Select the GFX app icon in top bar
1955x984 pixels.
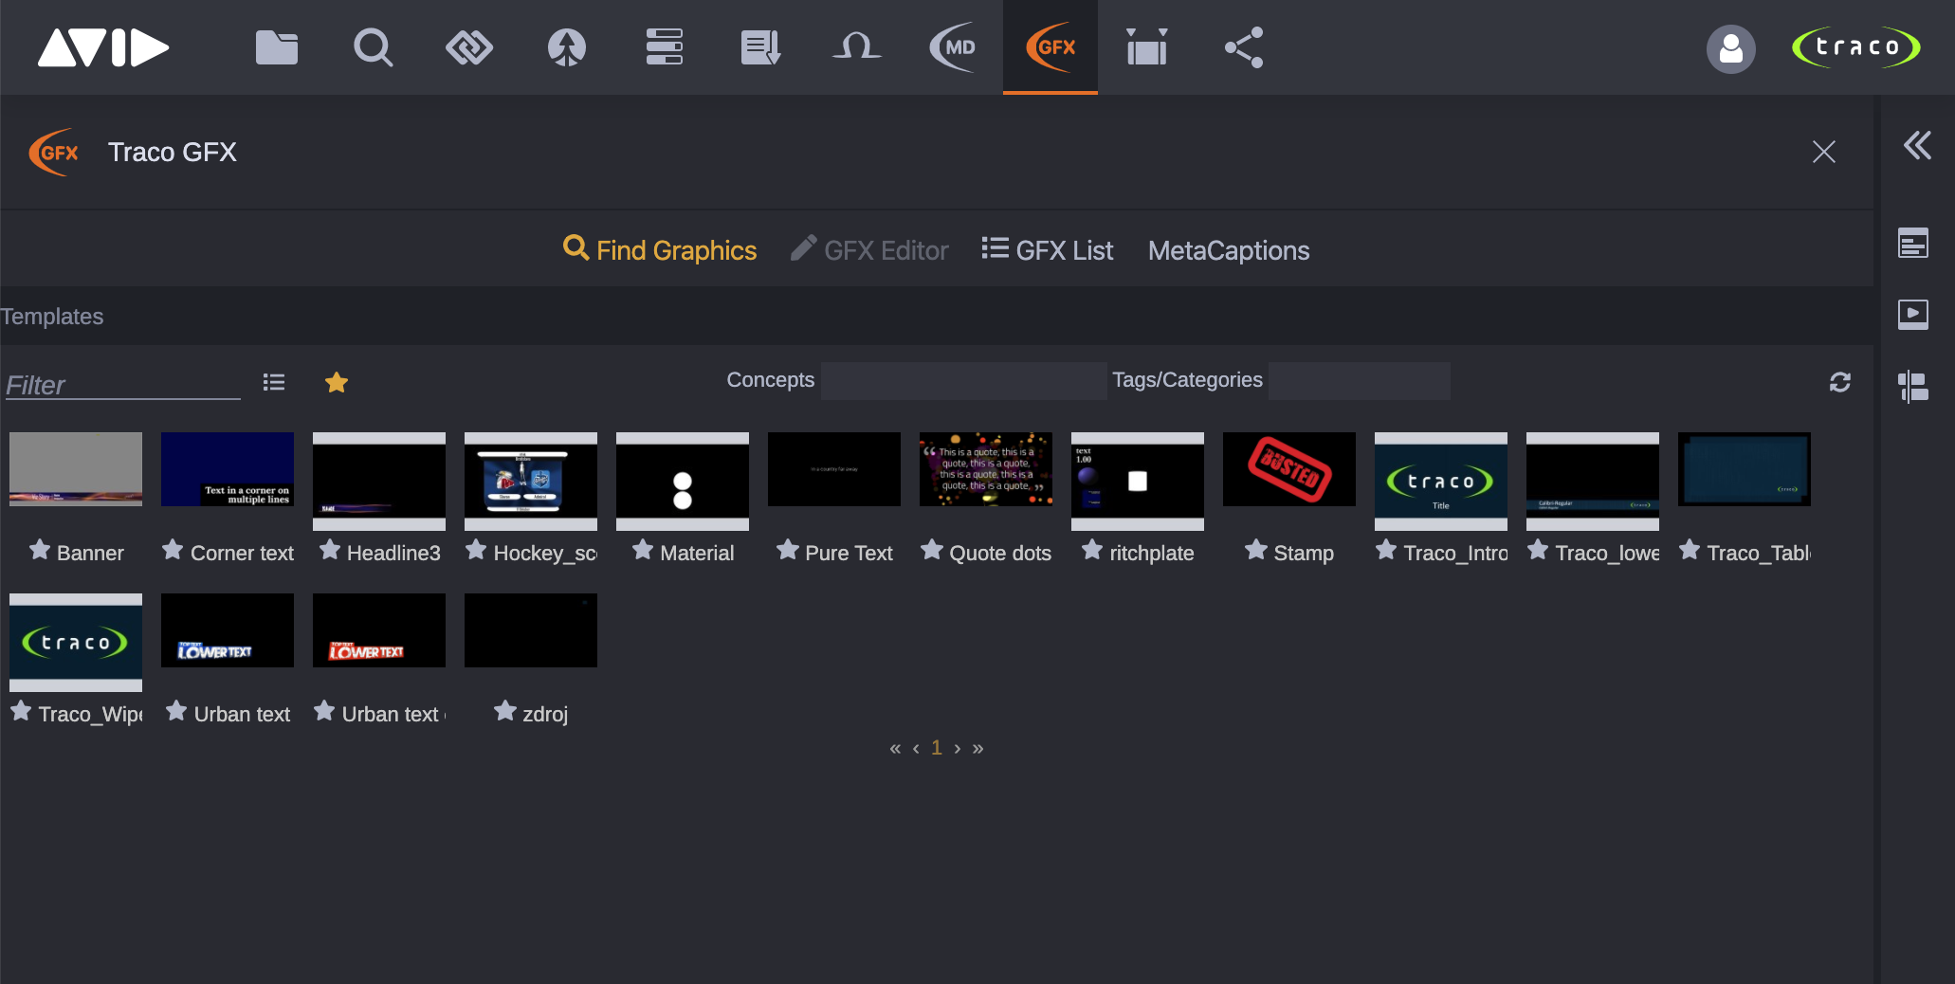[x=1051, y=47]
